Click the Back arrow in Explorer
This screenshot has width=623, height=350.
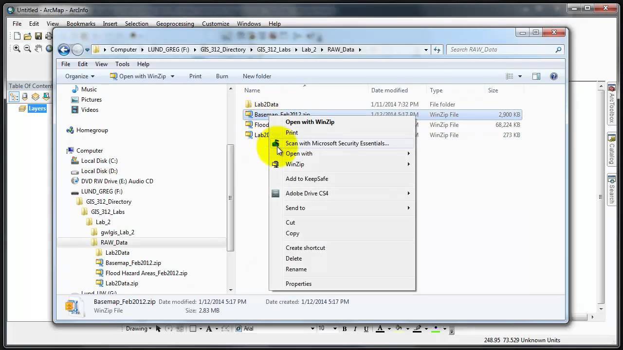click(64, 50)
